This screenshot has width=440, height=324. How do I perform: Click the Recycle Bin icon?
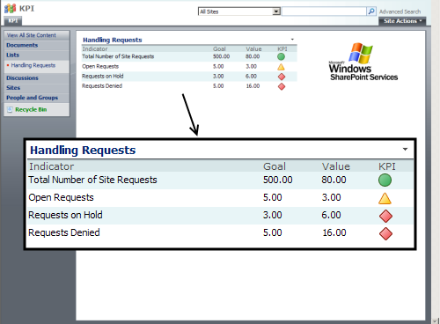(10, 109)
